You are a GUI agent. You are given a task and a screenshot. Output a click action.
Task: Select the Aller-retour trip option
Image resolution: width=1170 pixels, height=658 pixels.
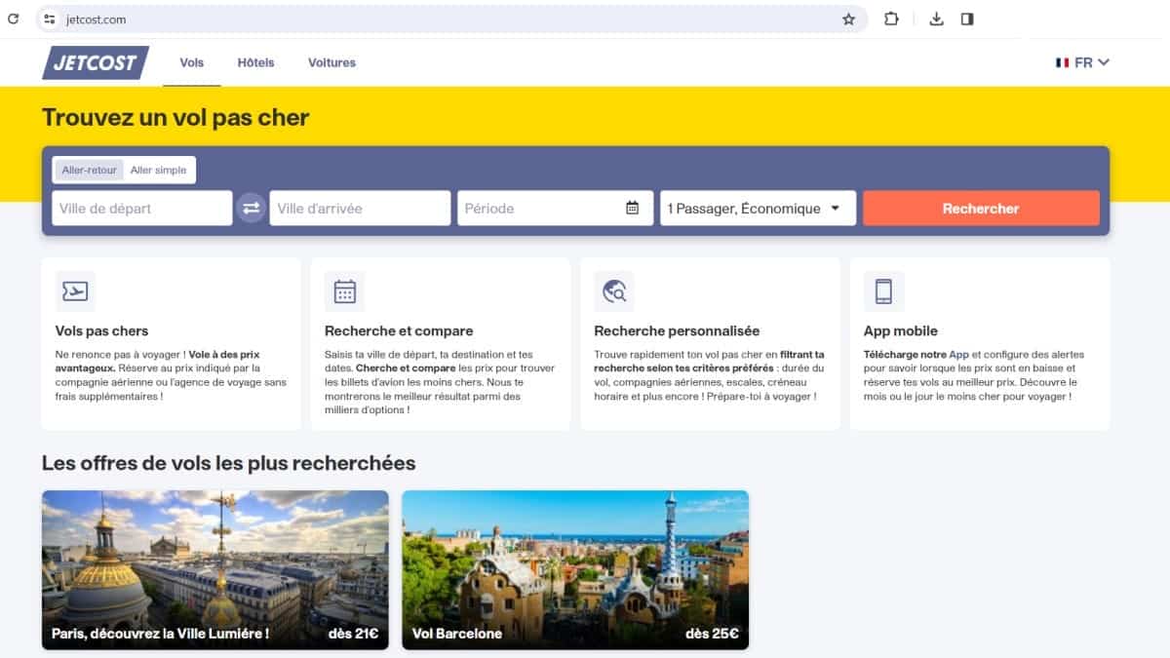click(x=89, y=170)
